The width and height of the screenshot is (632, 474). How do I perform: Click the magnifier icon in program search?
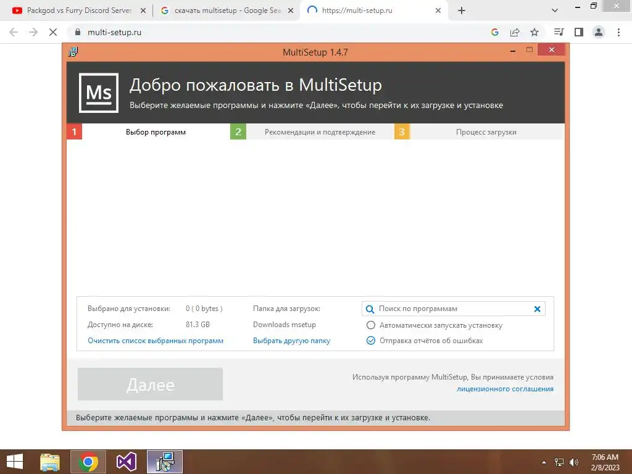370,309
